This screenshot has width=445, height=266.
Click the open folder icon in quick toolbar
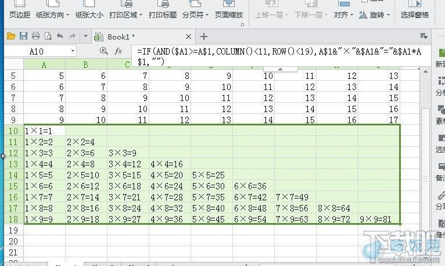tap(11, 36)
